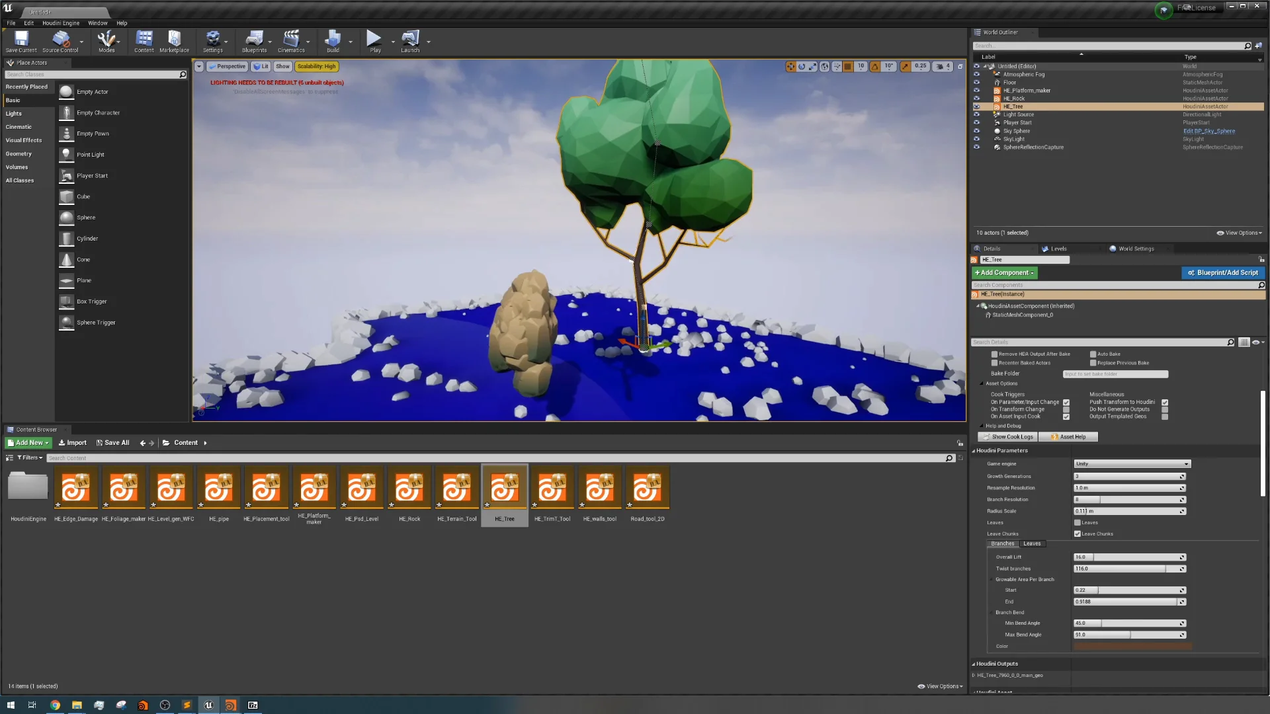Screen dimensions: 1270x714
Task: Toggle visibility of HE_Tree in World Outliner
Action: tap(977, 106)
